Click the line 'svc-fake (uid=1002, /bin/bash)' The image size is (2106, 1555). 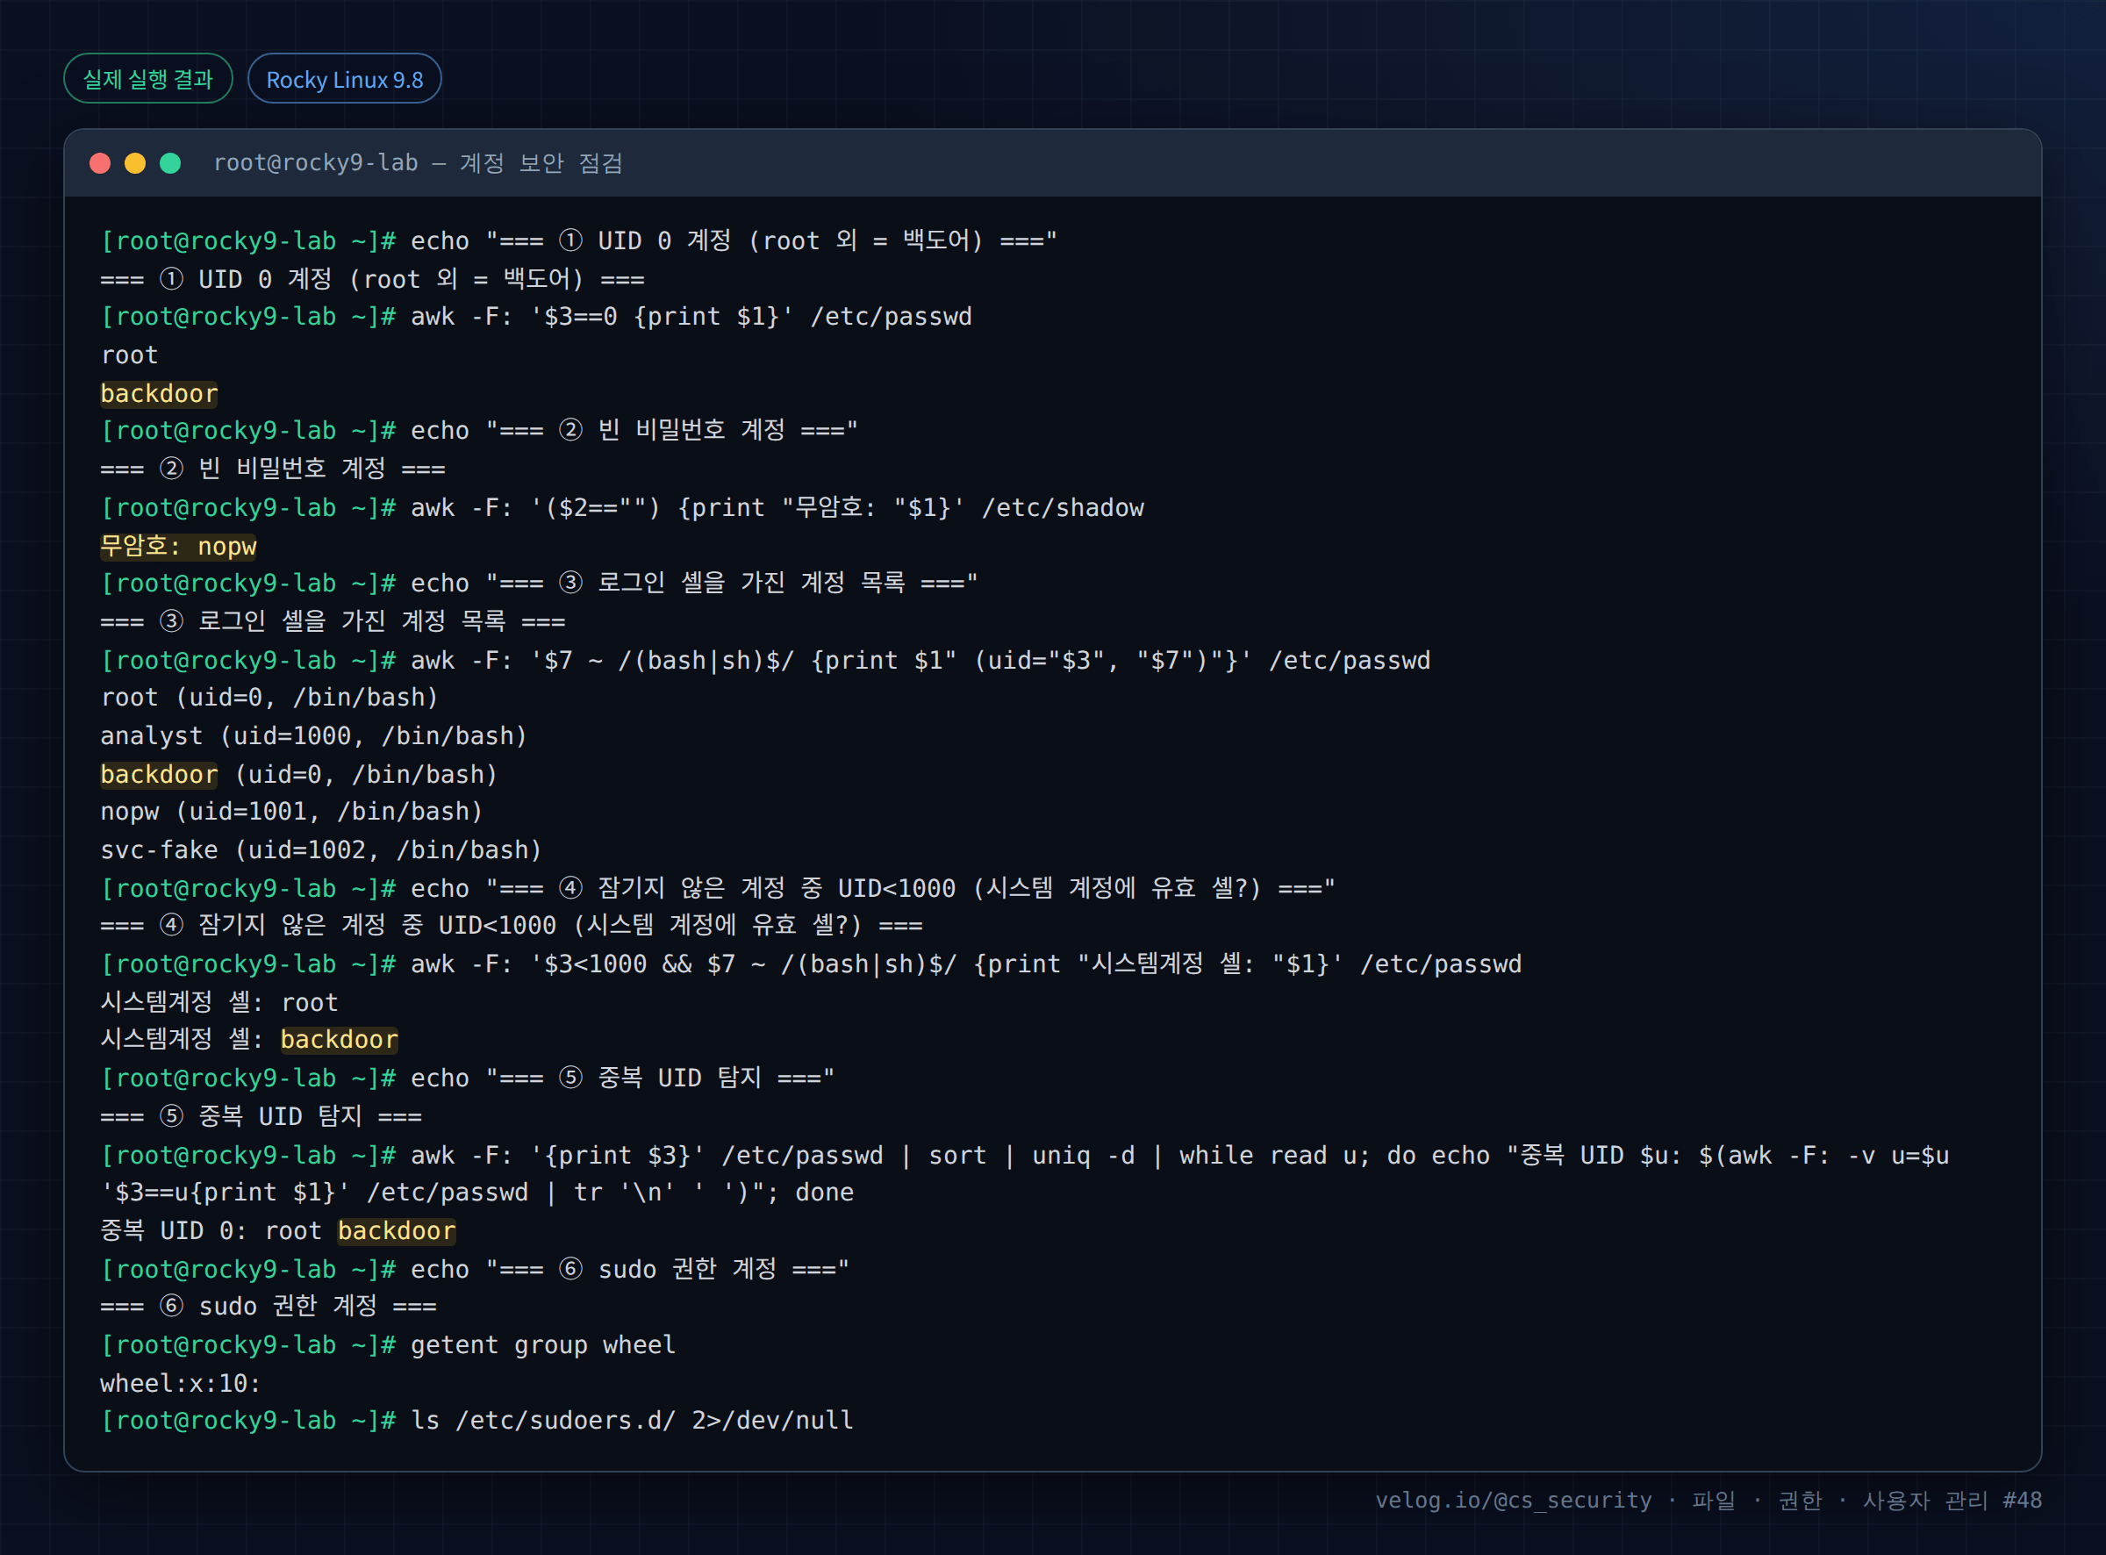[x=321, y=850]
